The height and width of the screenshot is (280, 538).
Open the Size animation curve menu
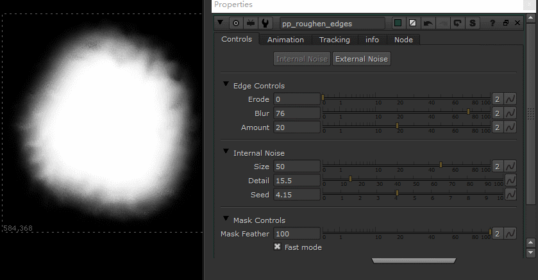tap(510, 166)
